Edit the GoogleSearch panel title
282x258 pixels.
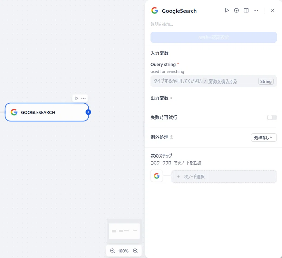pyautogui.click(x=179, y=11)
